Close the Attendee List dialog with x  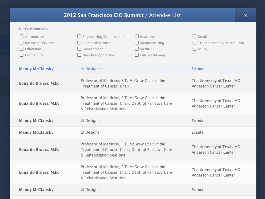pyautogui.click(x=245, y=15)
